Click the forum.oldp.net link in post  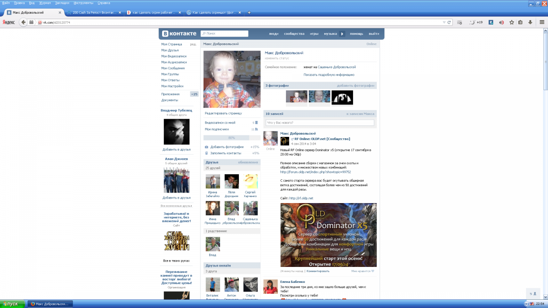[x=316, y=172]
